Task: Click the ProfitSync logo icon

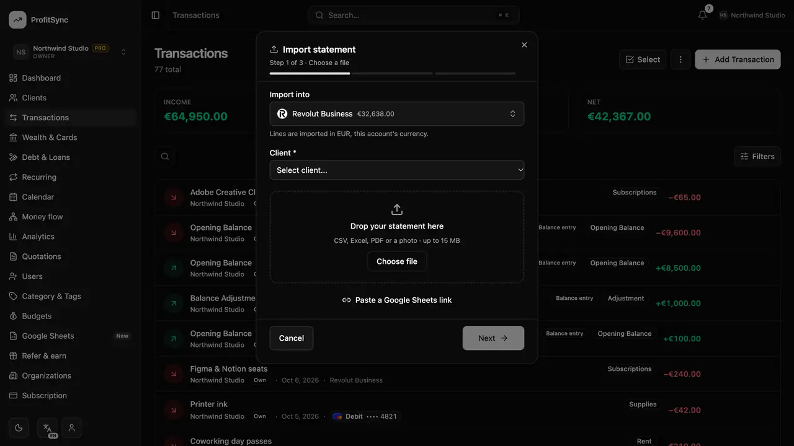Action: 17,20
